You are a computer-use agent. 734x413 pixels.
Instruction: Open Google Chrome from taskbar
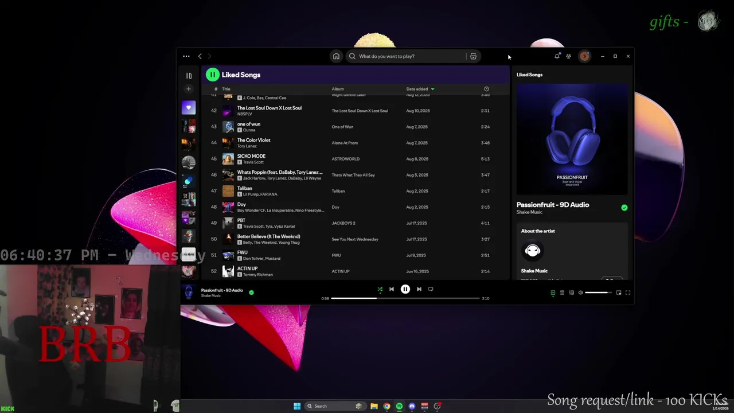[x=386, y=406]
